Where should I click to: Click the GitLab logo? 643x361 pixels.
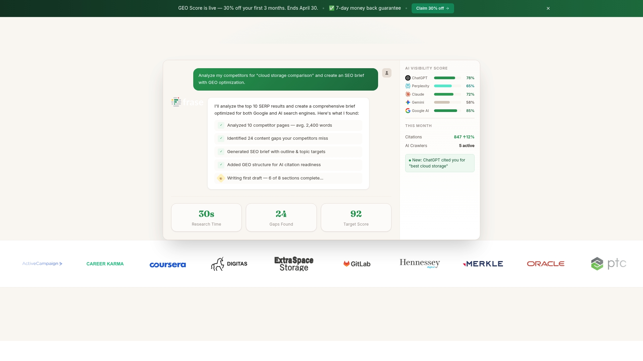tap(357, 264)
